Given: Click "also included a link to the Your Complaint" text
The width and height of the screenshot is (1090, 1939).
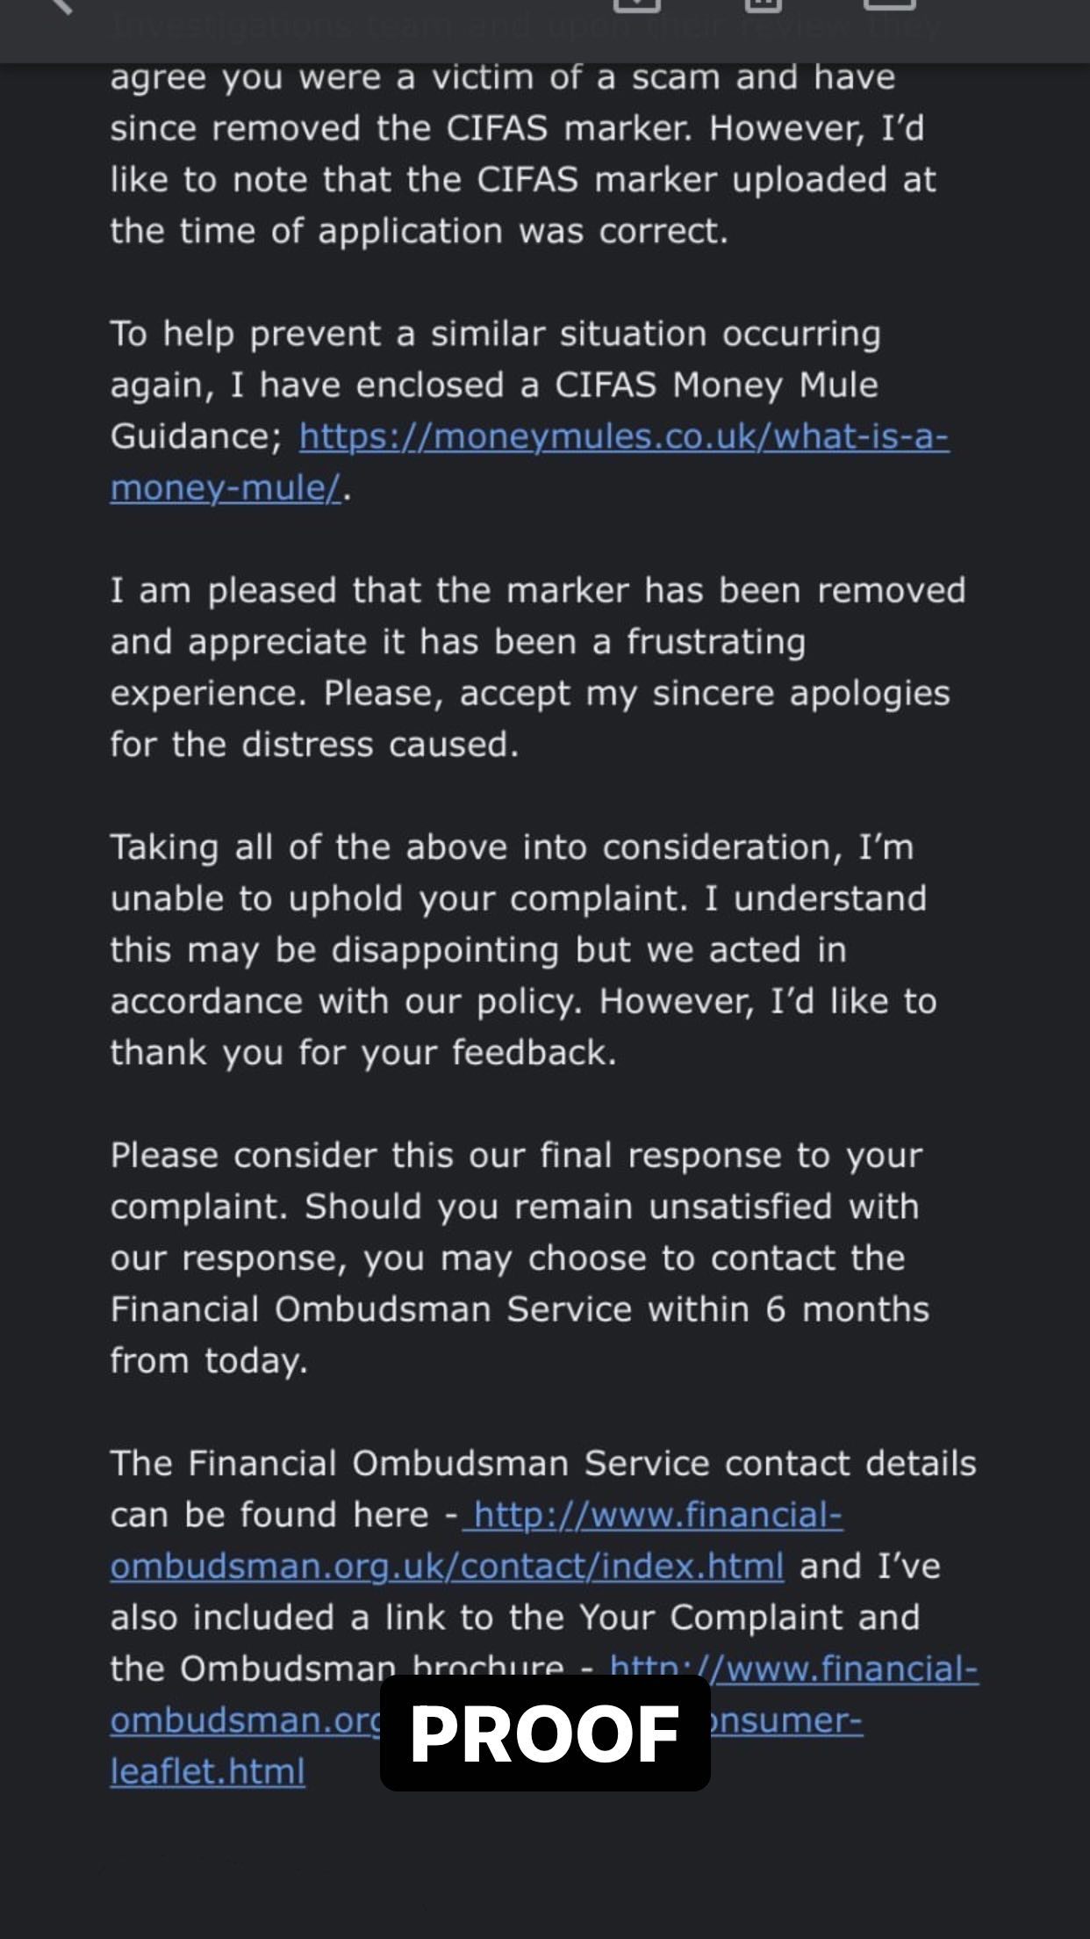Looking at the screenshot, I should click(x=514, y=1618).
